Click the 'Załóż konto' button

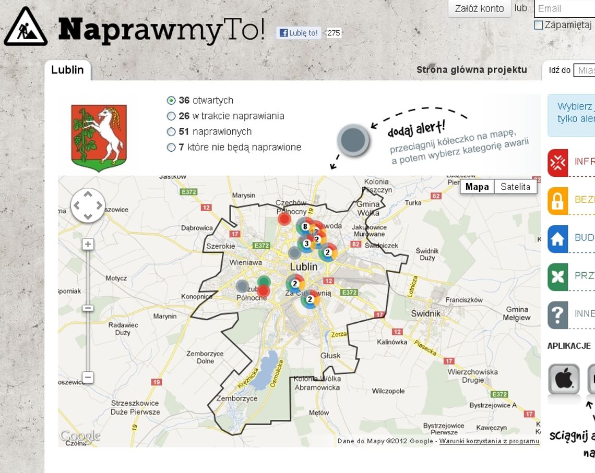479,8
